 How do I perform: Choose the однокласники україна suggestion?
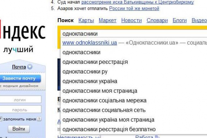point(90,81)
